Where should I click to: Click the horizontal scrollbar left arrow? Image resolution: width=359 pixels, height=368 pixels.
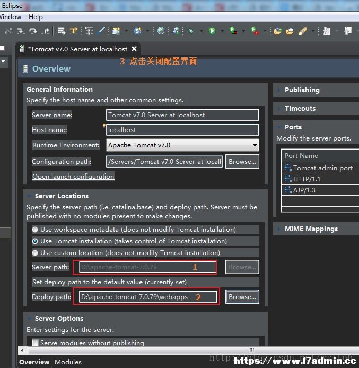pyautogui.click(x=22, y=350)
